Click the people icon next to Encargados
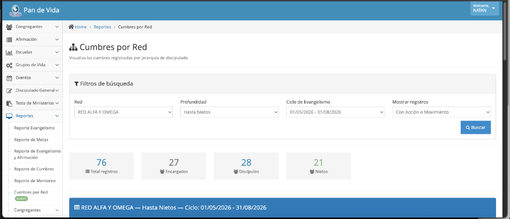The width and height of the screenshot is (510, 219). click(162, 172)
